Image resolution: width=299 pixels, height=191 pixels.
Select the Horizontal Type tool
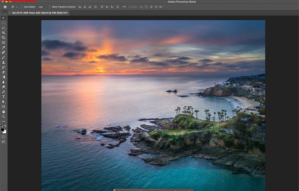[4, 97]
